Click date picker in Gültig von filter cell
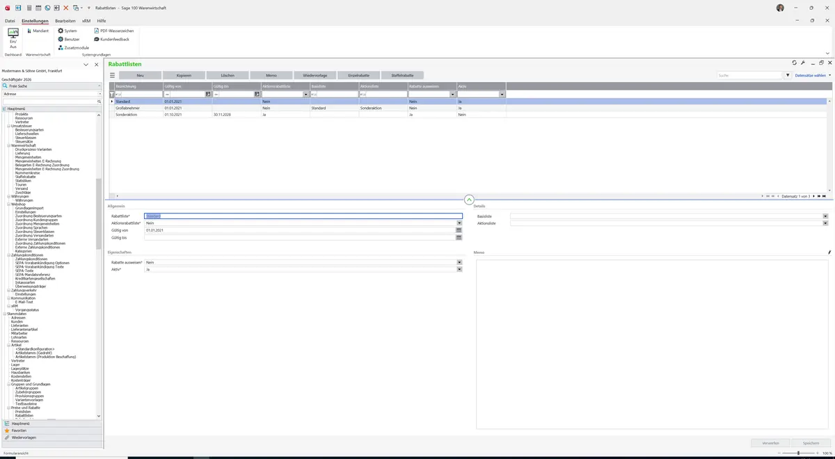The width and height of the screenshot is (835, 459). (208, 94)
